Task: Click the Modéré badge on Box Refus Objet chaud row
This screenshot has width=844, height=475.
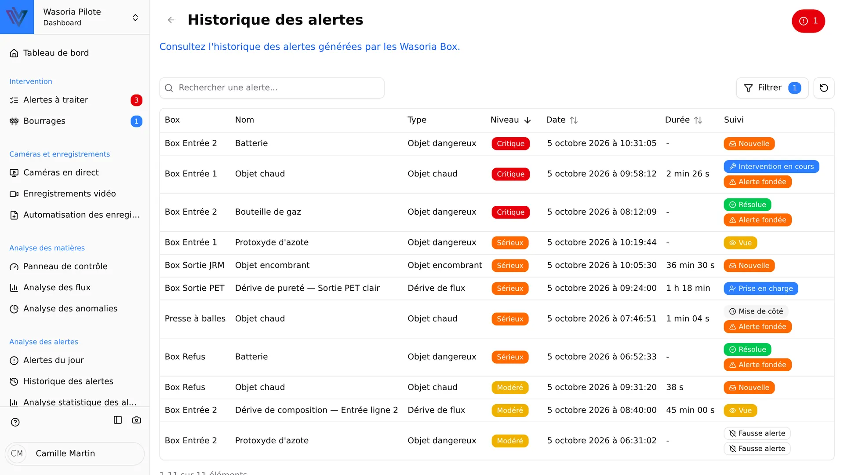Action: click(510, 387)
